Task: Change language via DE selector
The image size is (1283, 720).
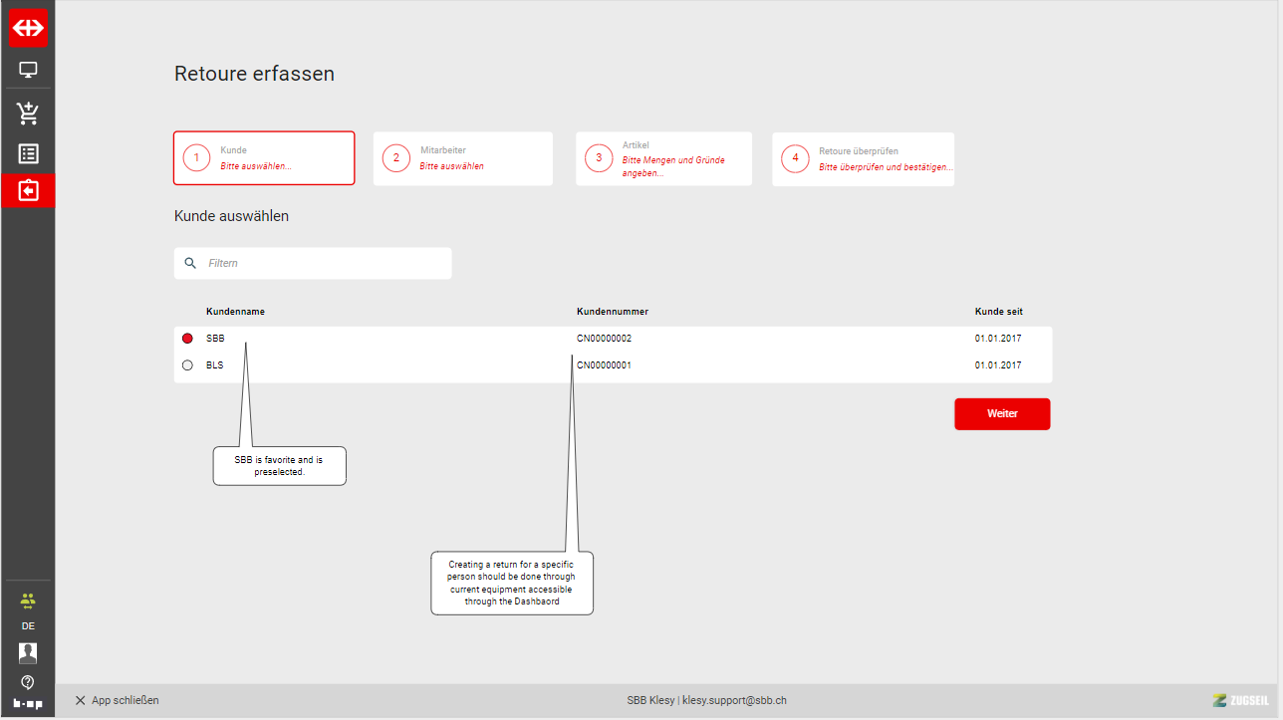Action: click(28, 626)
